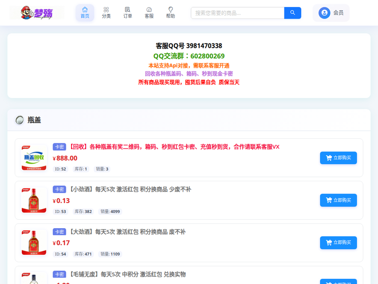Click the 库存: 1 stock badge
The height and width of the screenshot is (284, 378).
[x=81, y=169]
